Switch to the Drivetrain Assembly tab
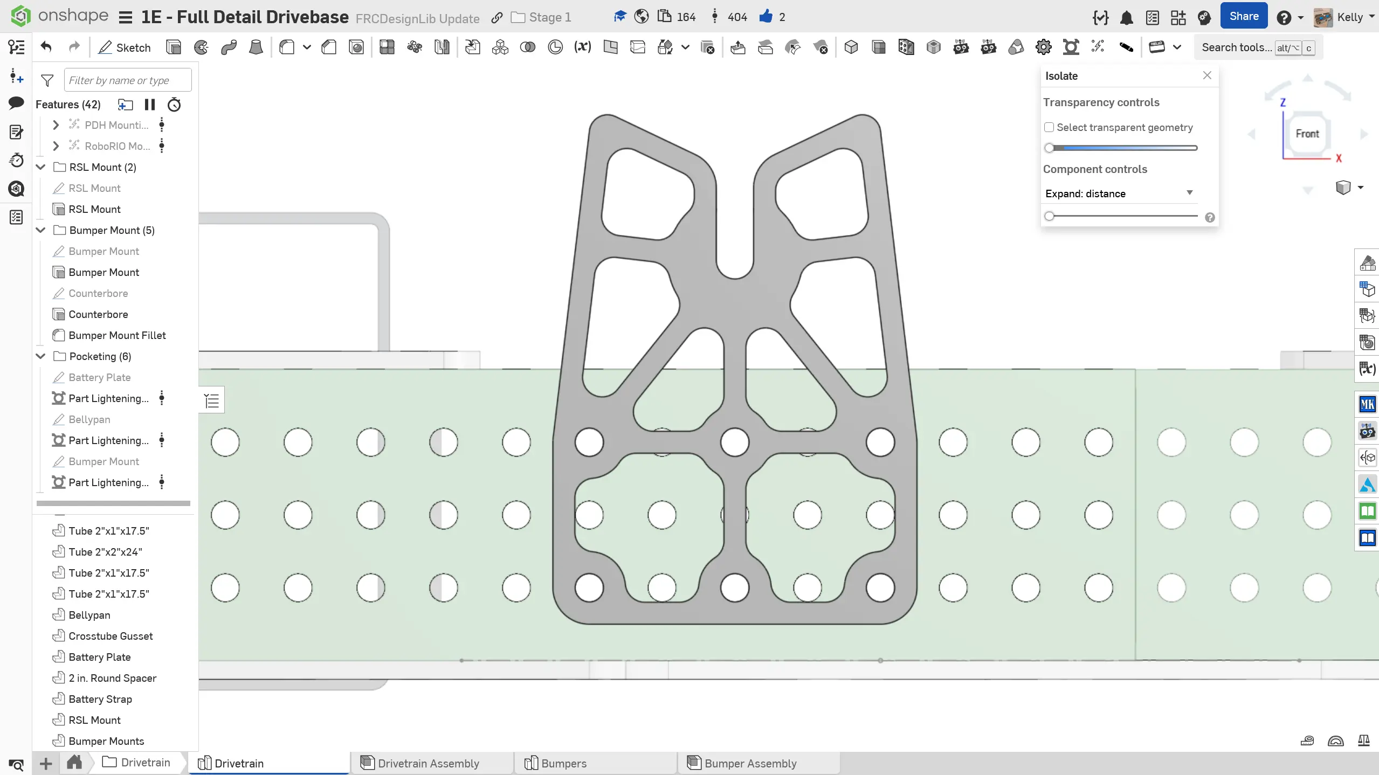 click(428, 763)
